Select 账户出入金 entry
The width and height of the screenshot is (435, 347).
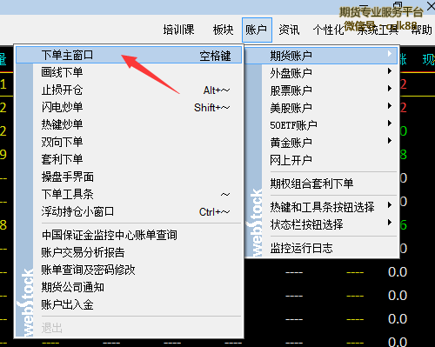[x=129, y=304]
